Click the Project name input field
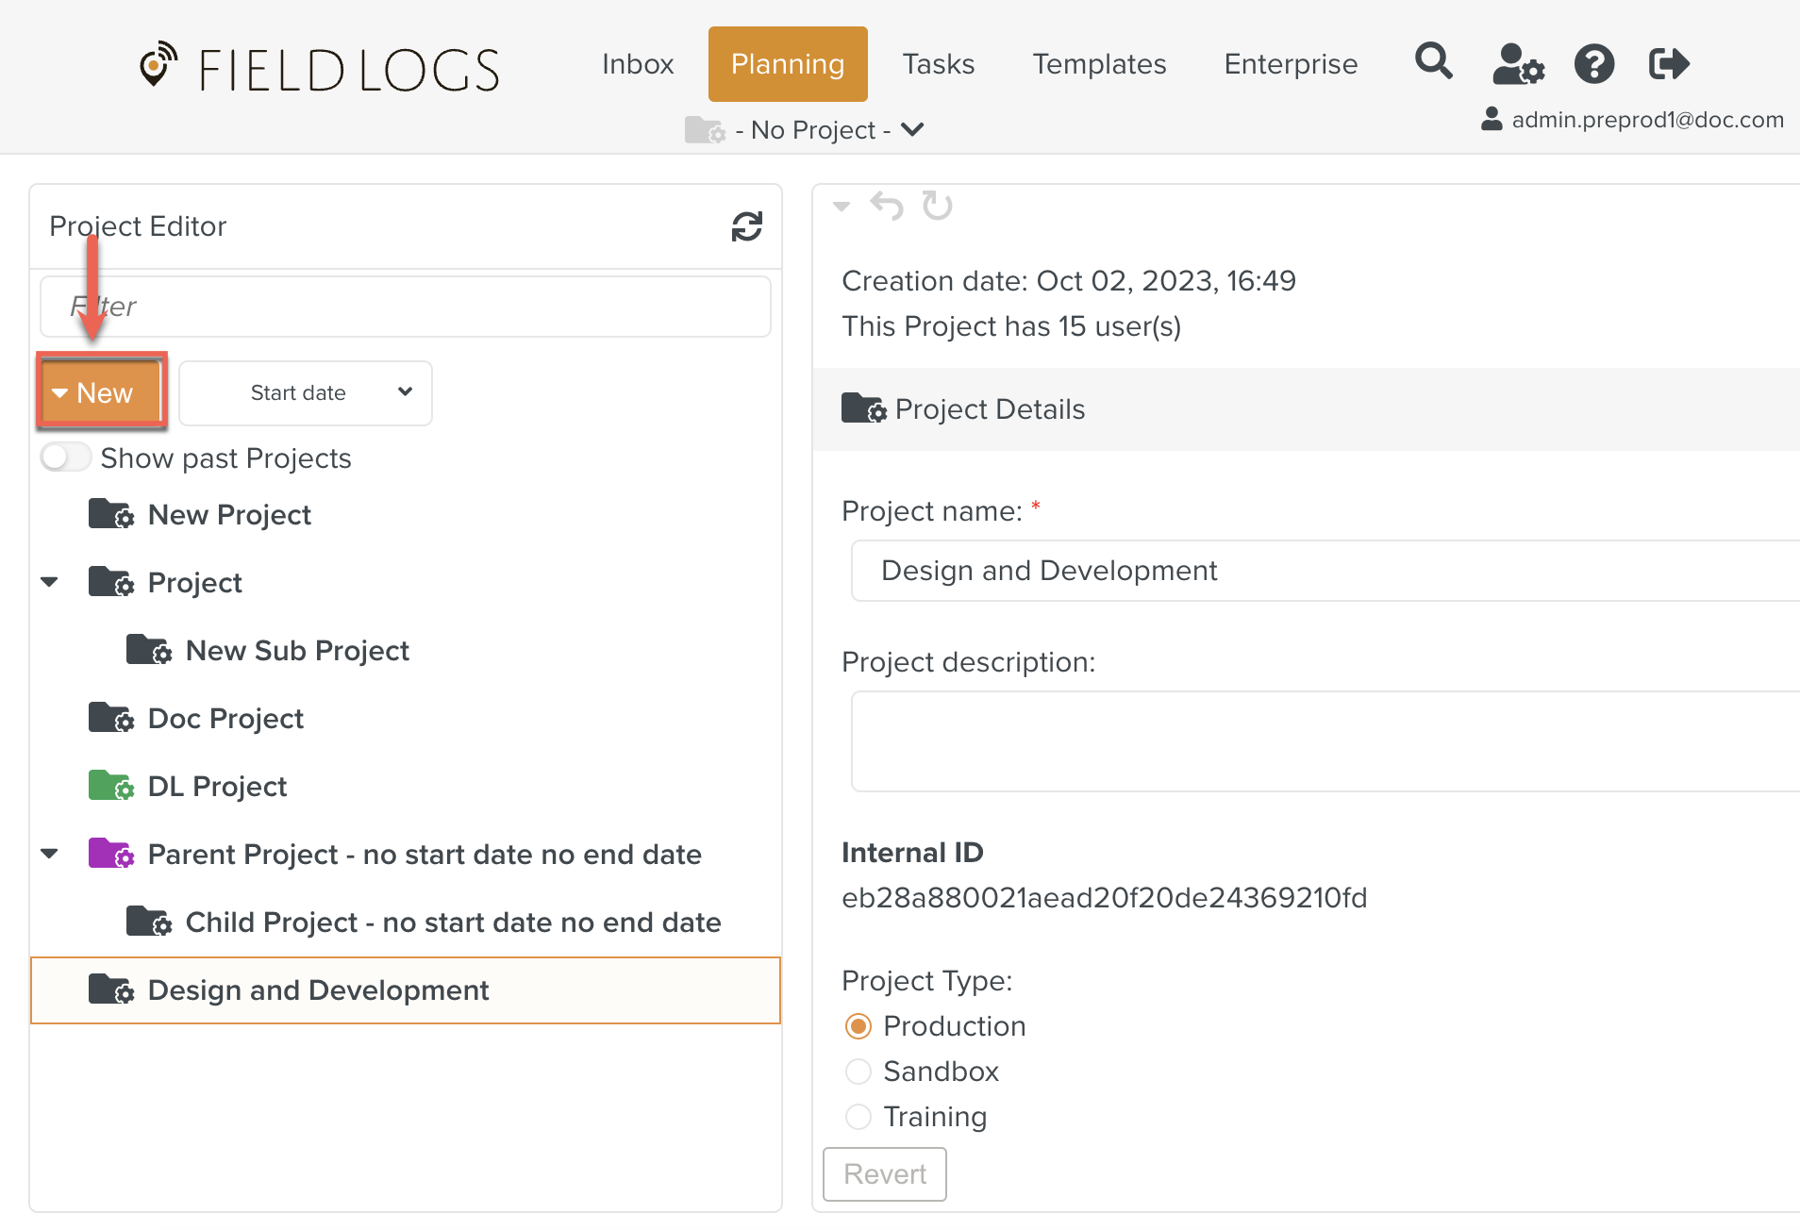This screenshot has width=1800, height=1230. (x=1321, y=571)
